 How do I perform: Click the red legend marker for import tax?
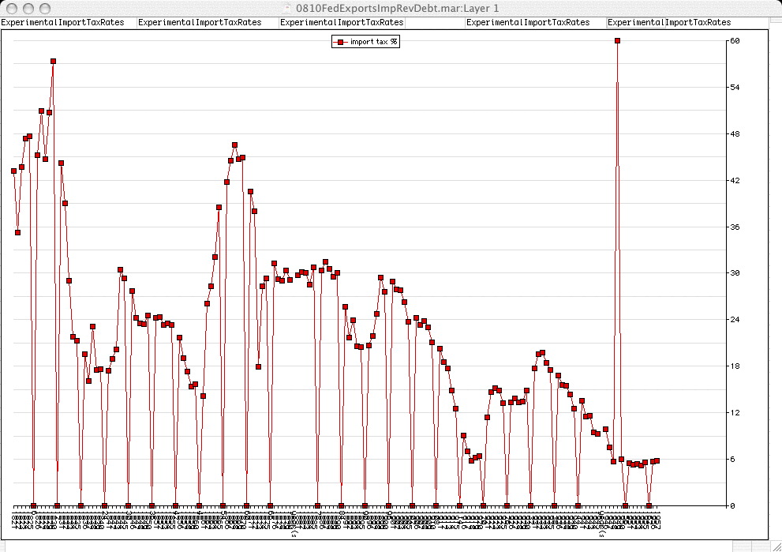point(340,42)
